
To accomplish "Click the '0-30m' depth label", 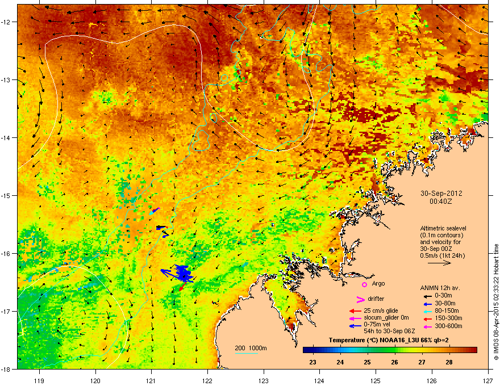I will [443, 296].
